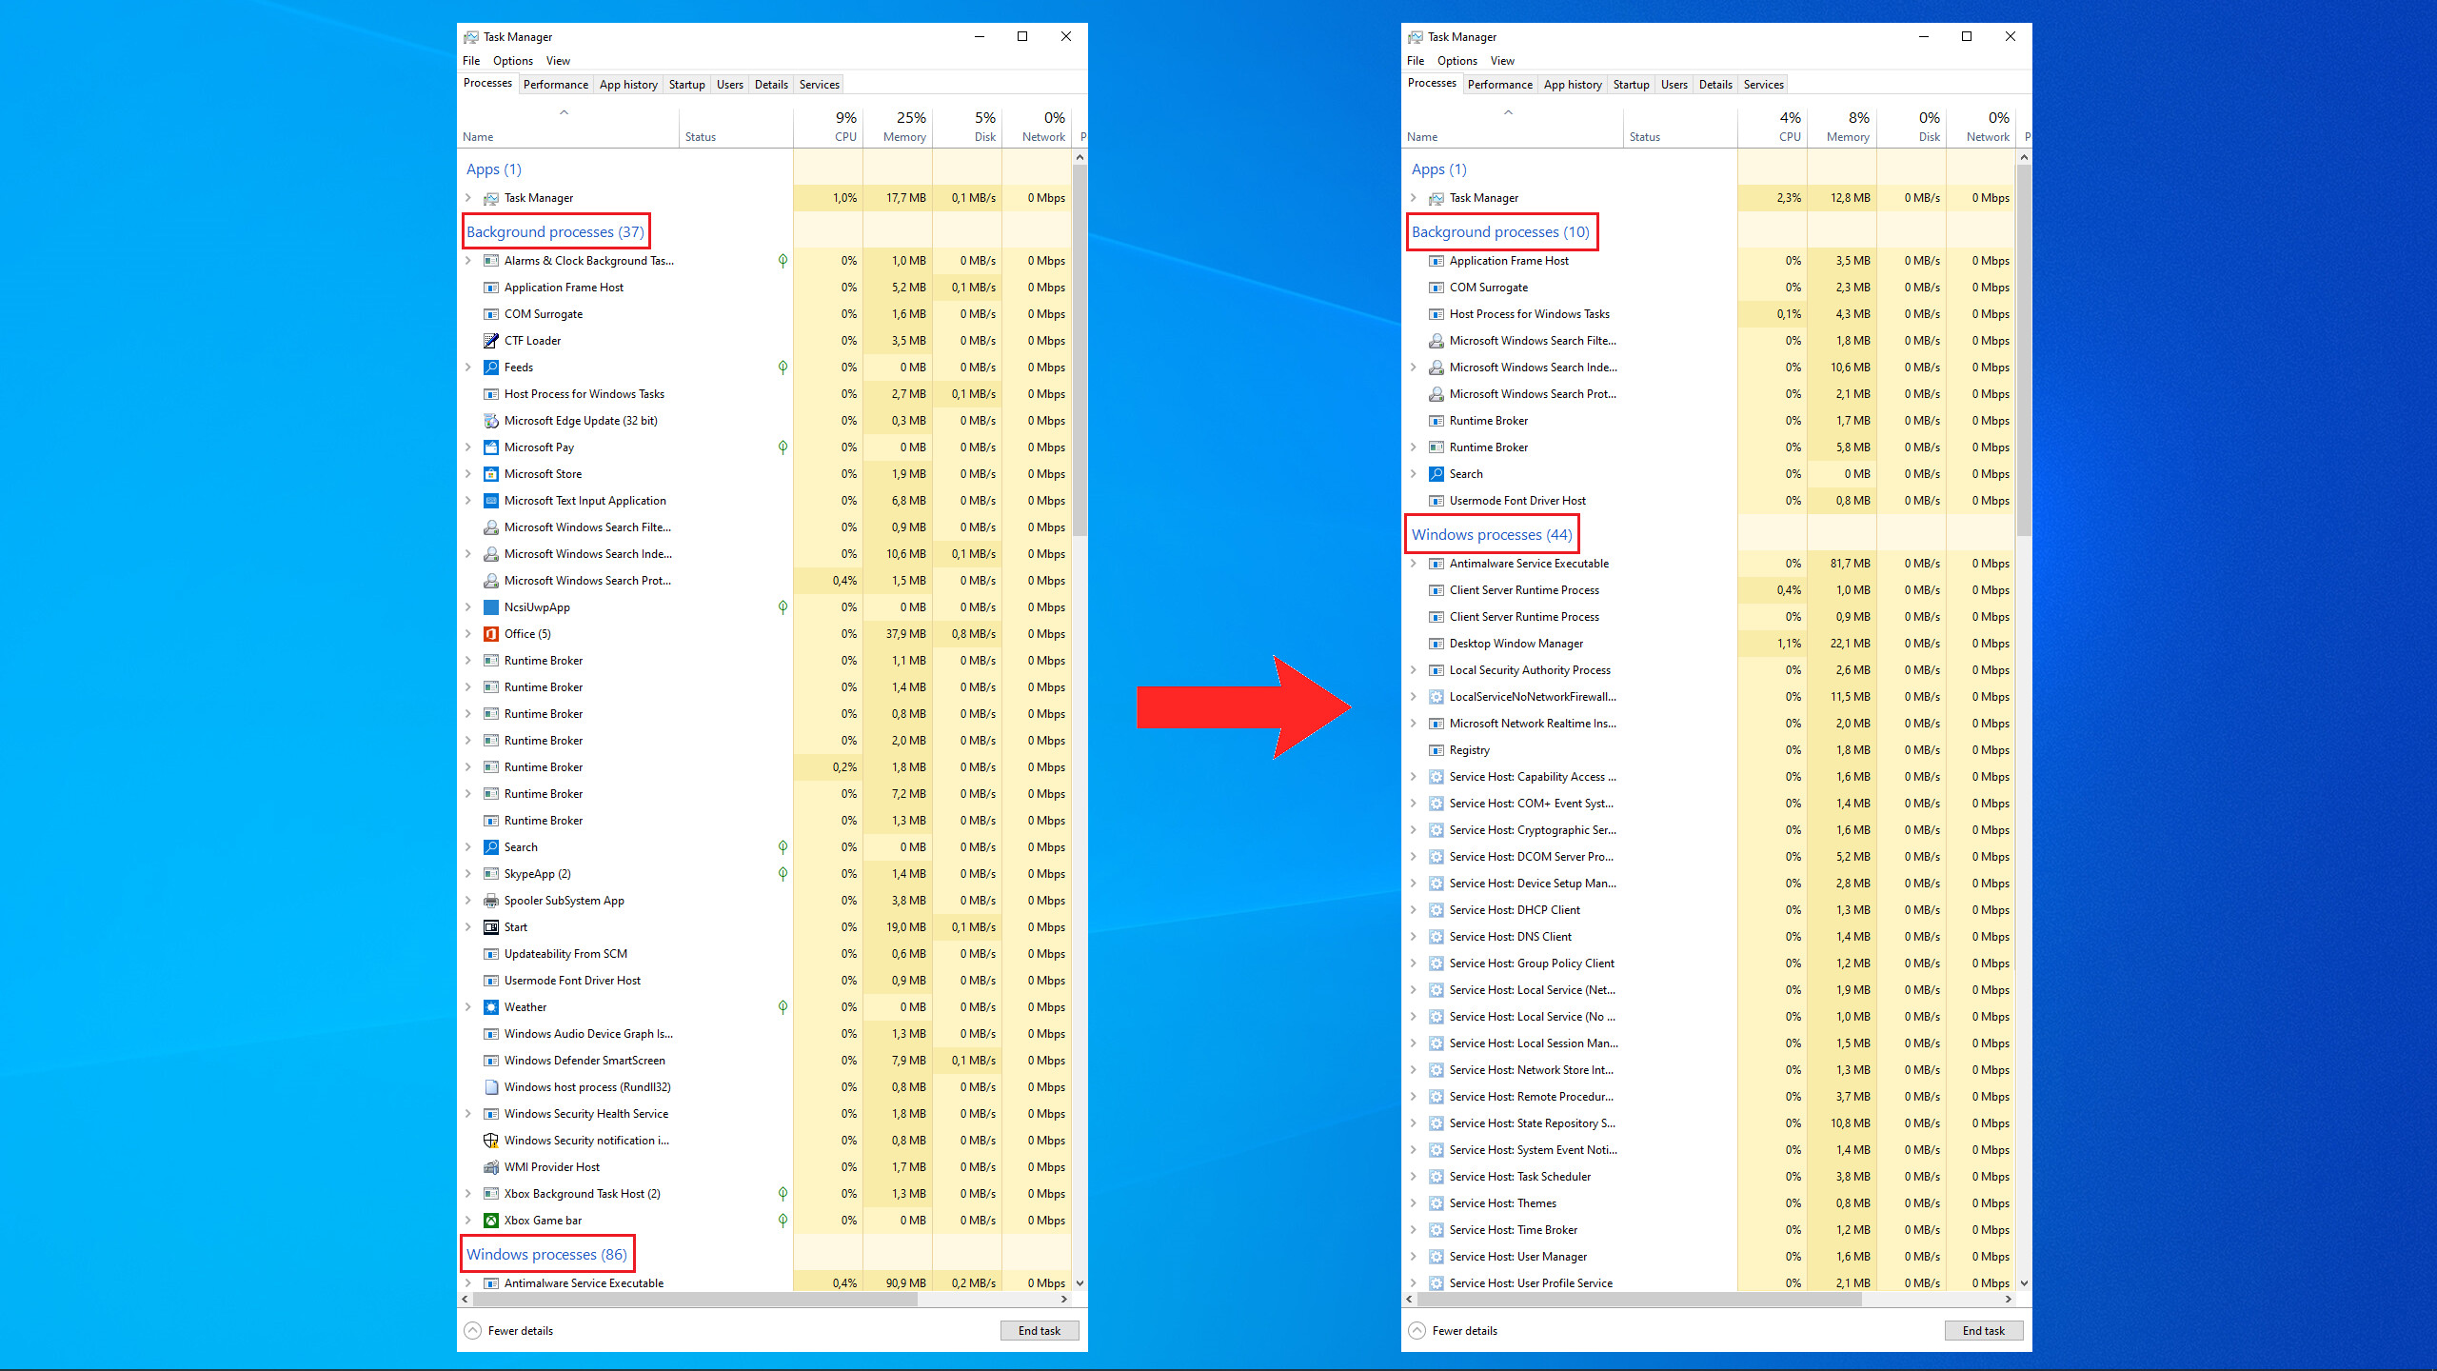Expand the Xbox Background Task Host group
Image resolution: width=2437 pixels, height=1371 pixels.
(x=468, y=1194)
